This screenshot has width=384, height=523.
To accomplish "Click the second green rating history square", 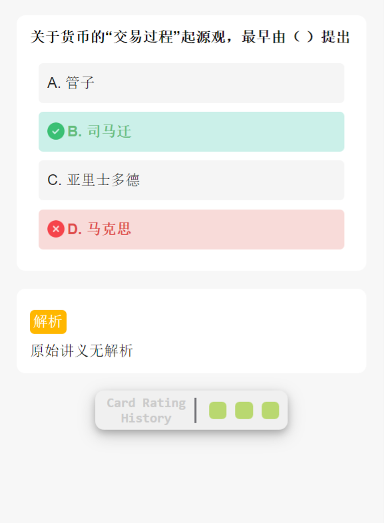I will click(244, 411).
